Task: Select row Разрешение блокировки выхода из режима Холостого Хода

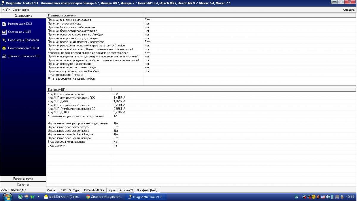Action: pos(201,53)
